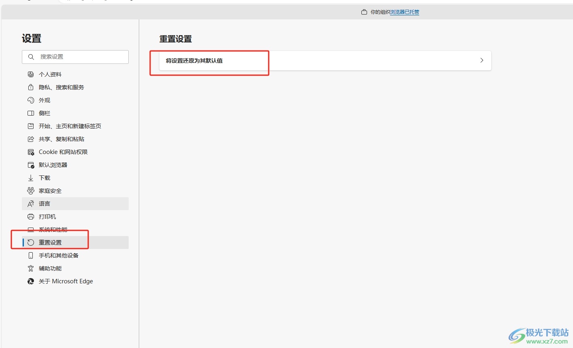Open 手机和其他设备 settings
573x348 pixels.
75,255
